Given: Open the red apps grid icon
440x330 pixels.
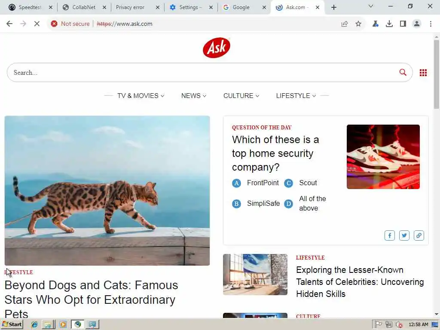Looking at the screenshot, I should [423, 73].
